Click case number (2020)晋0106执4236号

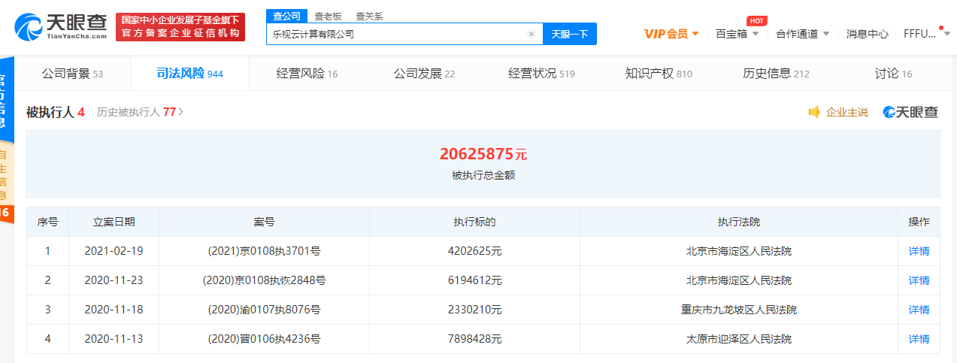pyautogui.click(x=264, y=339)
